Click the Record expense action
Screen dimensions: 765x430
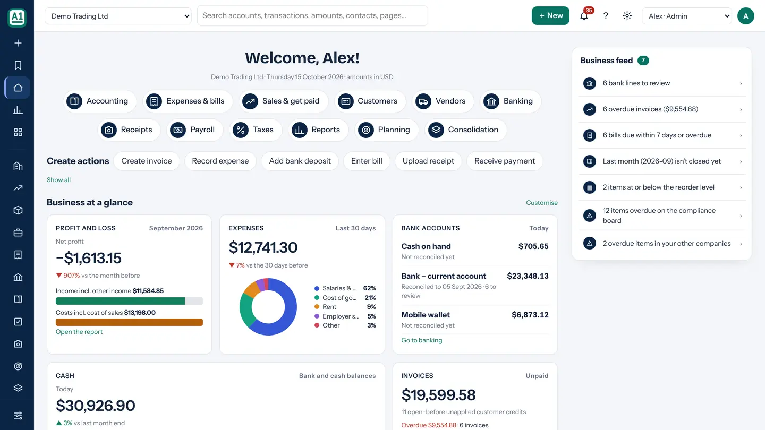(220, 161)
